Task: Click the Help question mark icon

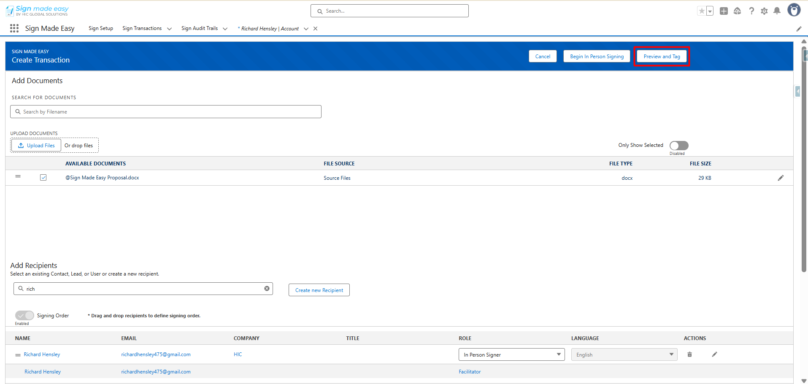Action: [751, 11]
